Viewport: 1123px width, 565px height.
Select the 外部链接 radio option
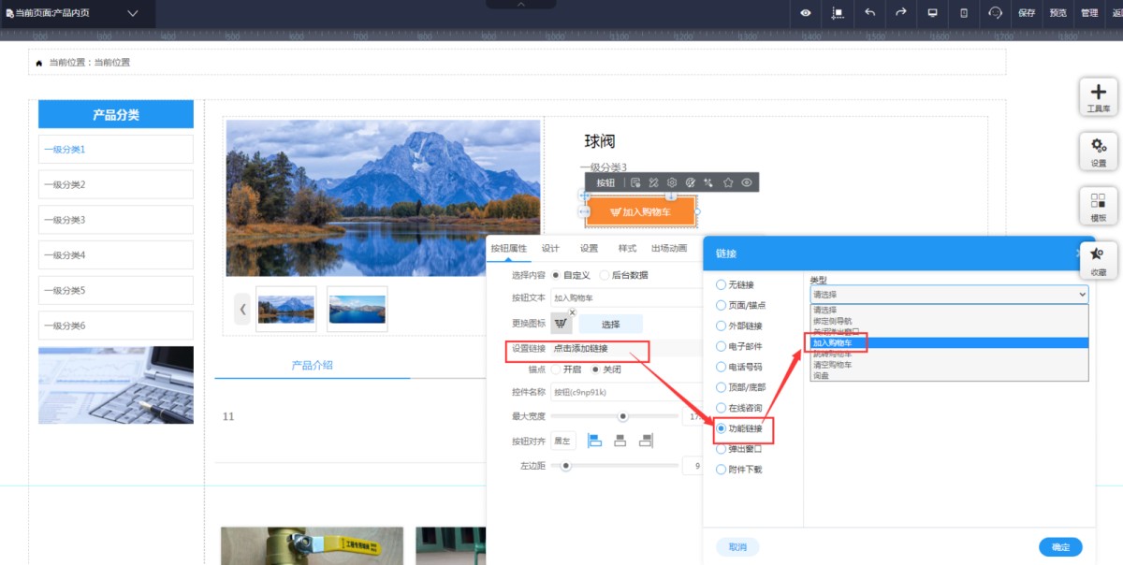coord(721,326)
